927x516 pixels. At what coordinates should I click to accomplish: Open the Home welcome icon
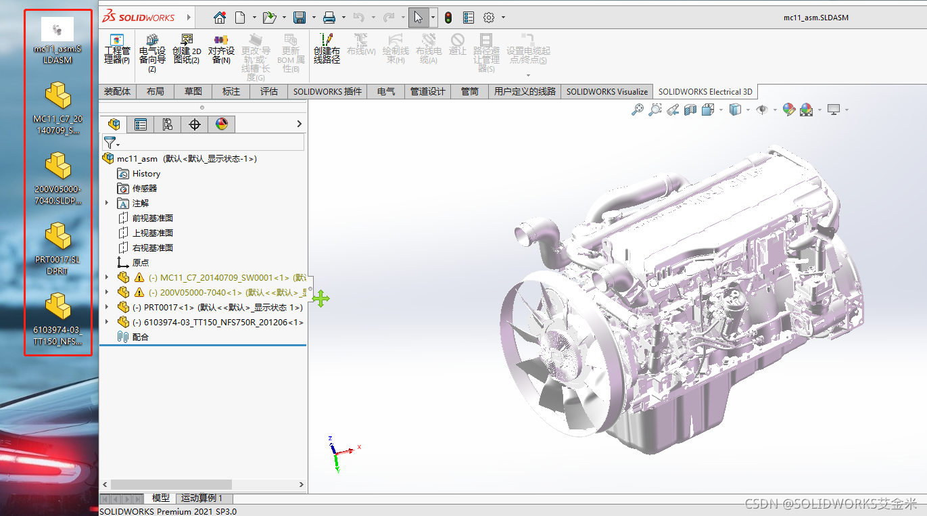pyautogui.click(x=220, y=18)
